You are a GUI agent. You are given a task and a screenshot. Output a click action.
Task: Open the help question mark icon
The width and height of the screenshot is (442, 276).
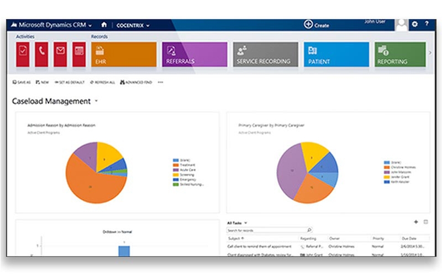coord(427,24)
